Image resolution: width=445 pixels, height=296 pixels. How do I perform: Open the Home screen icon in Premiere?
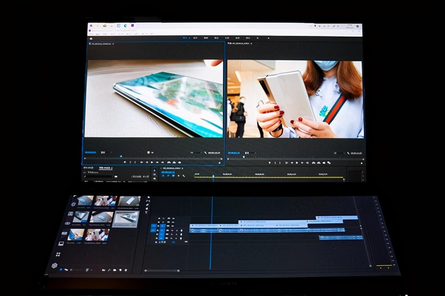[x=91, y=38]
